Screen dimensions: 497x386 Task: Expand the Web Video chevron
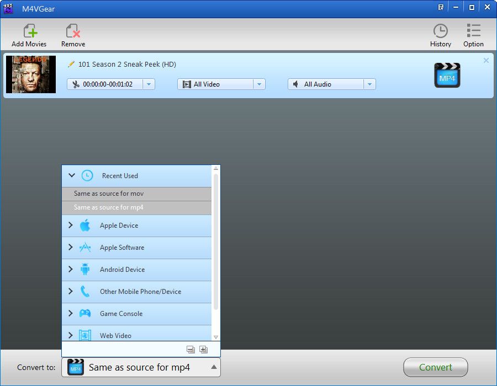71,335
